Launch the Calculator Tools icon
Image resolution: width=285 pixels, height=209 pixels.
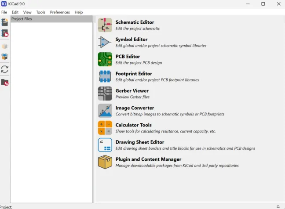point(105,128)
